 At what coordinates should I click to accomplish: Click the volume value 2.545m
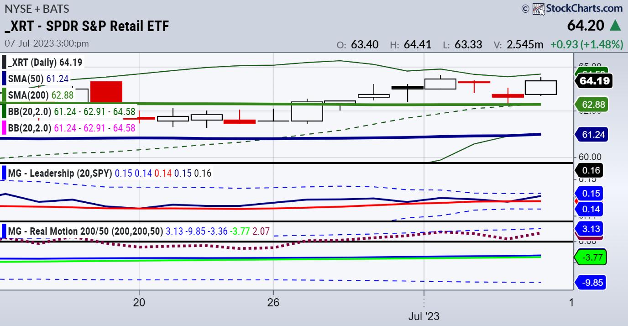point(526,45)
